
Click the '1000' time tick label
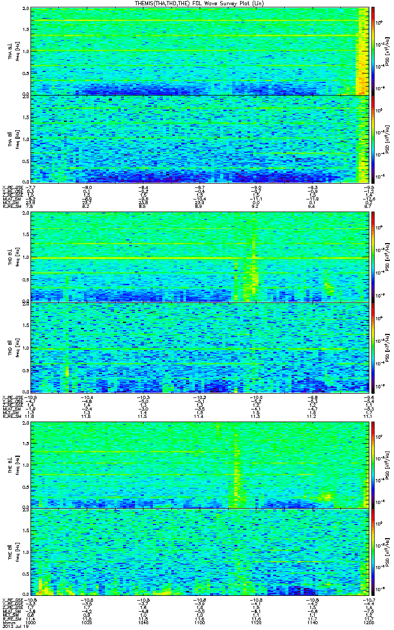tap(31, 622)
